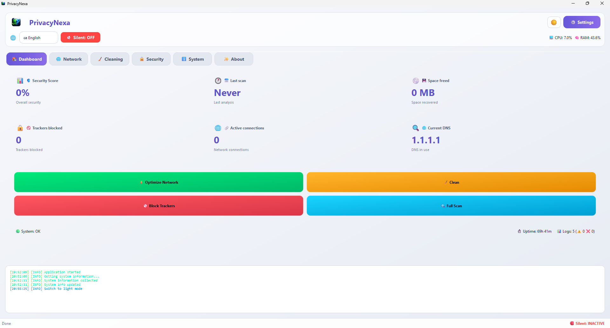Click the globe language icon

pos(13,38)
